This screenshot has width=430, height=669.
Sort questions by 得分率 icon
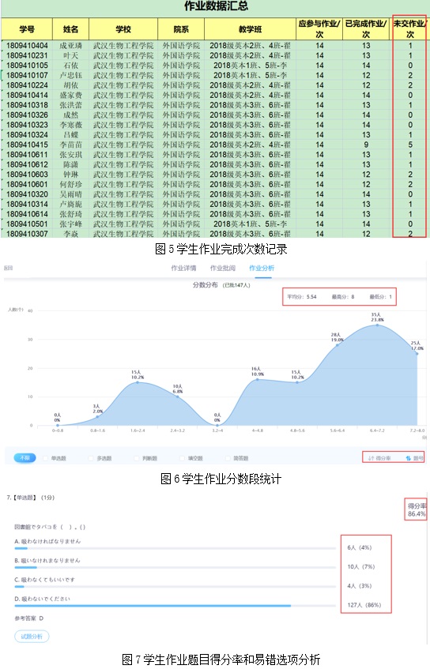pos(371,458)
